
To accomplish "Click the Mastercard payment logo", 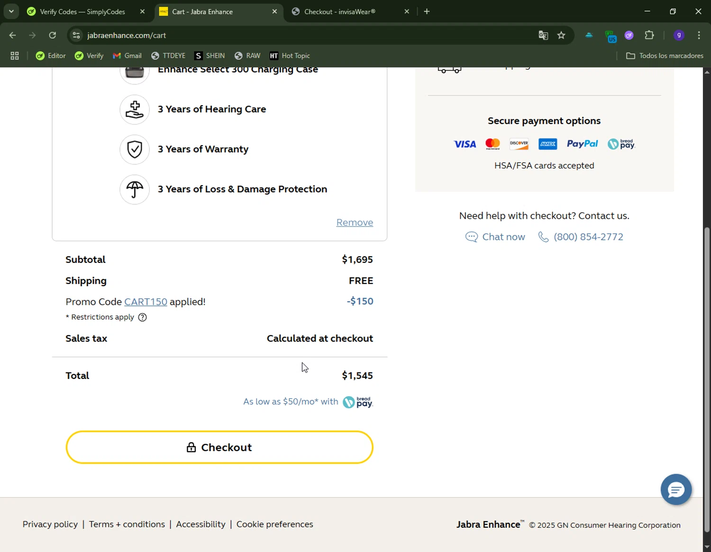I will (493, 144).
